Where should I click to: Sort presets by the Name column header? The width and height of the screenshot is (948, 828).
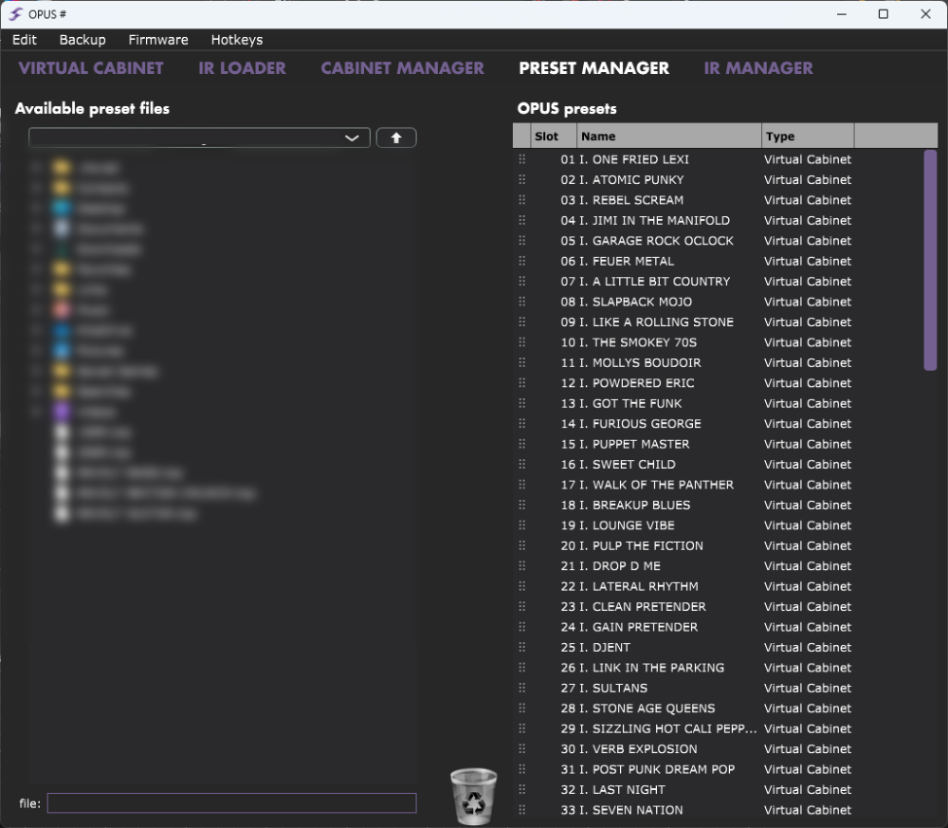point(668,136)
